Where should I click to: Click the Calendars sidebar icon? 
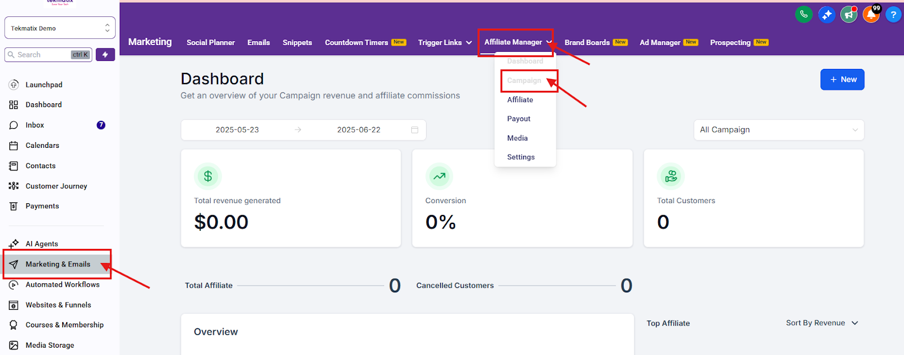[x=14, y=146]
